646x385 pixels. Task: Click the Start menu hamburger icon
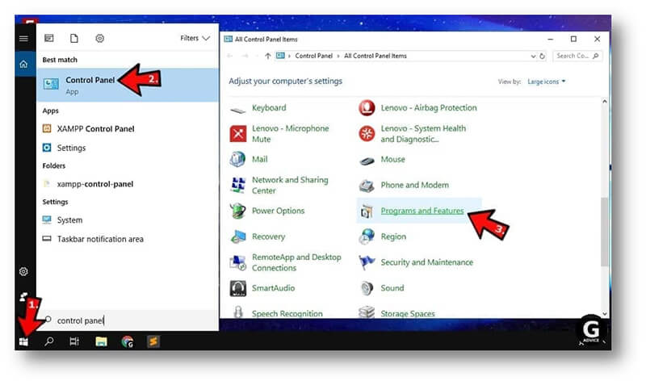coord(24,38)
